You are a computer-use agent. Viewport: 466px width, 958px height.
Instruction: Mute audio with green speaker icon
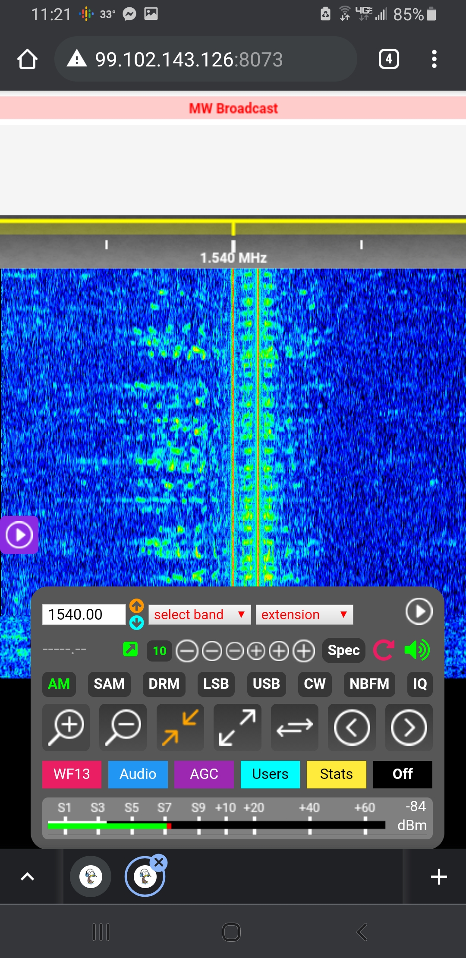(417, 650)
